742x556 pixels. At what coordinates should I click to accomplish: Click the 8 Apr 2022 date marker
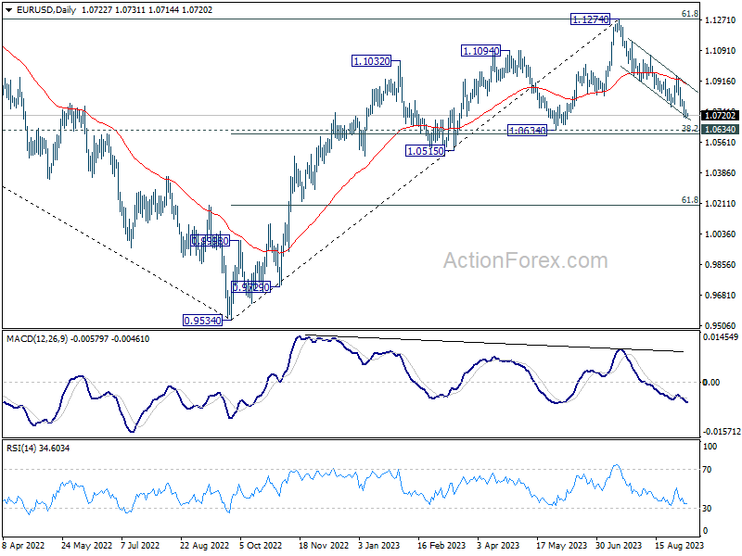pos(23,545)
